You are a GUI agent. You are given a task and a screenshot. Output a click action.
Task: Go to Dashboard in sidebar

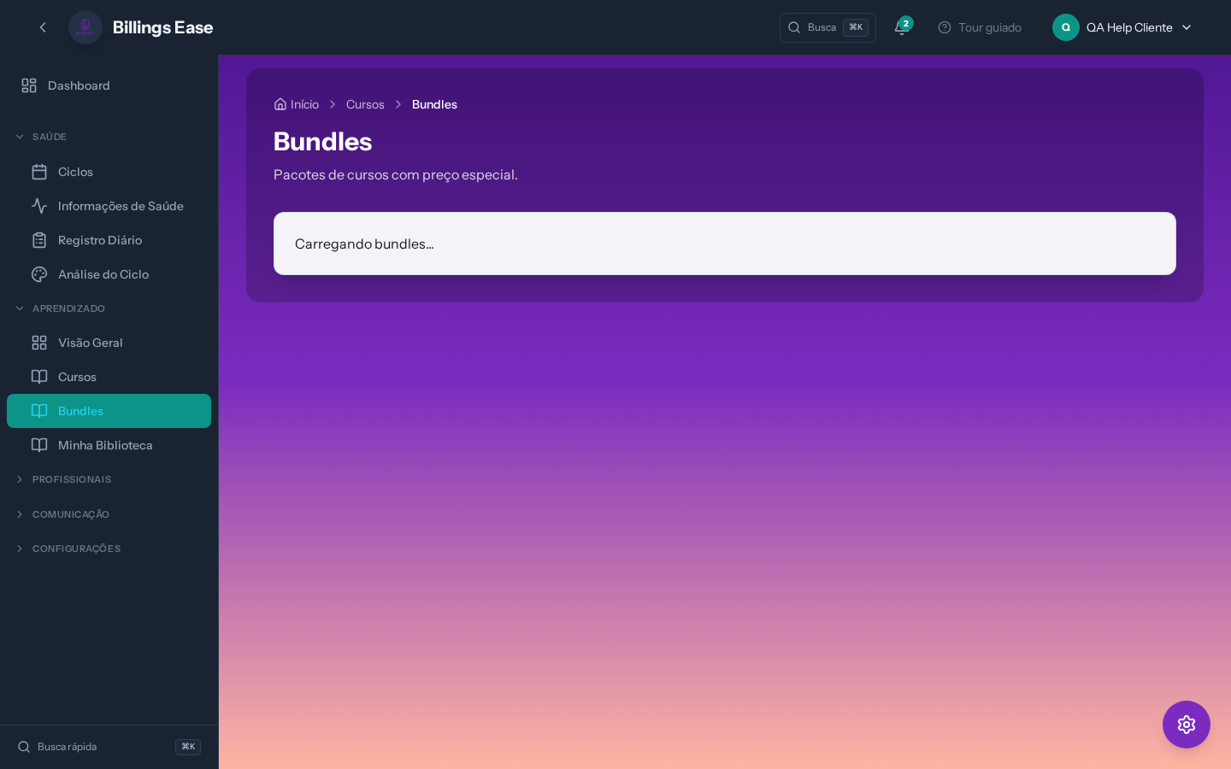coord(79,85)
